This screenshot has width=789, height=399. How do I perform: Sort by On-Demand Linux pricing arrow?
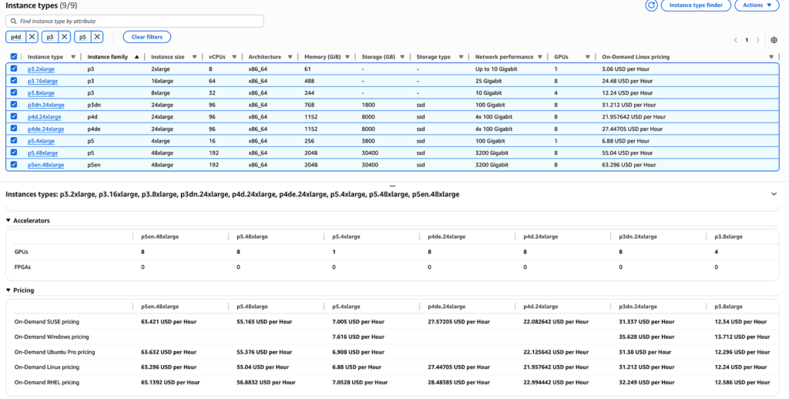point(771,57)
